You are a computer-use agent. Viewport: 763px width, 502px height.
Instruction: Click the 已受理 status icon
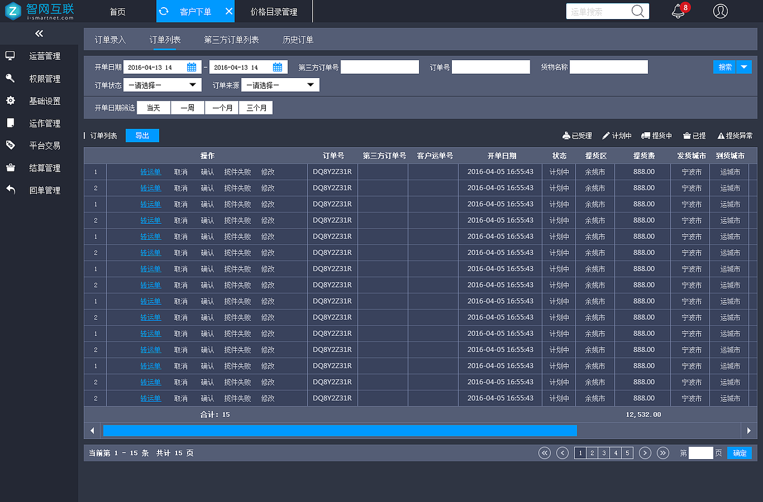566,136
